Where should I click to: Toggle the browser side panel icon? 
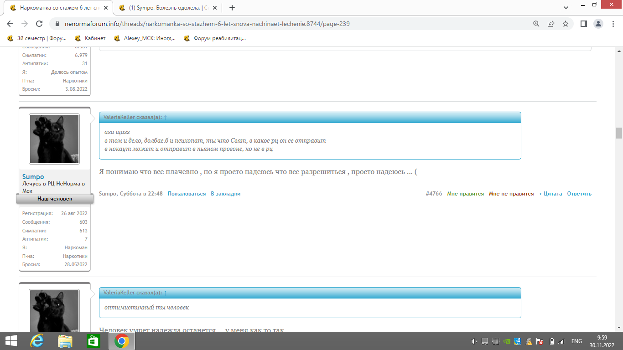(583, 24)
